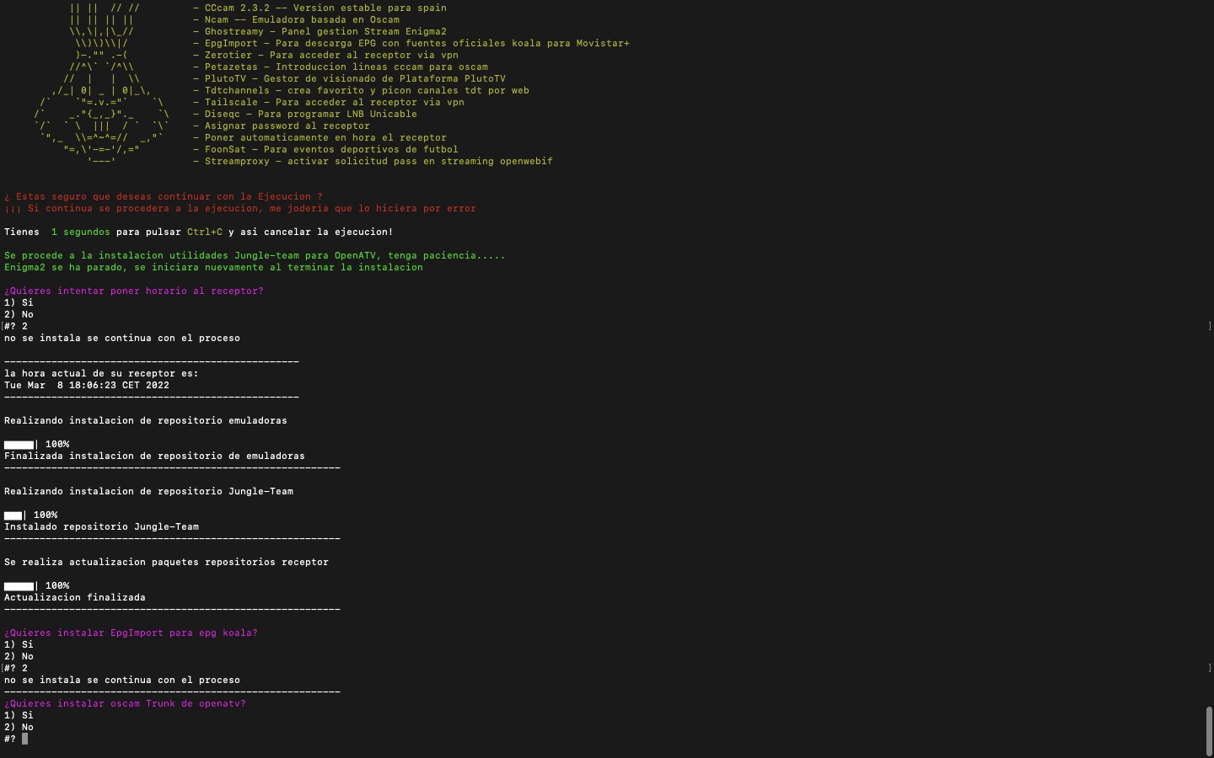Click the "CCcam 2.3.2" feature line
The height and width of the screenshot is (758, 1214).
tap(325, 8)
